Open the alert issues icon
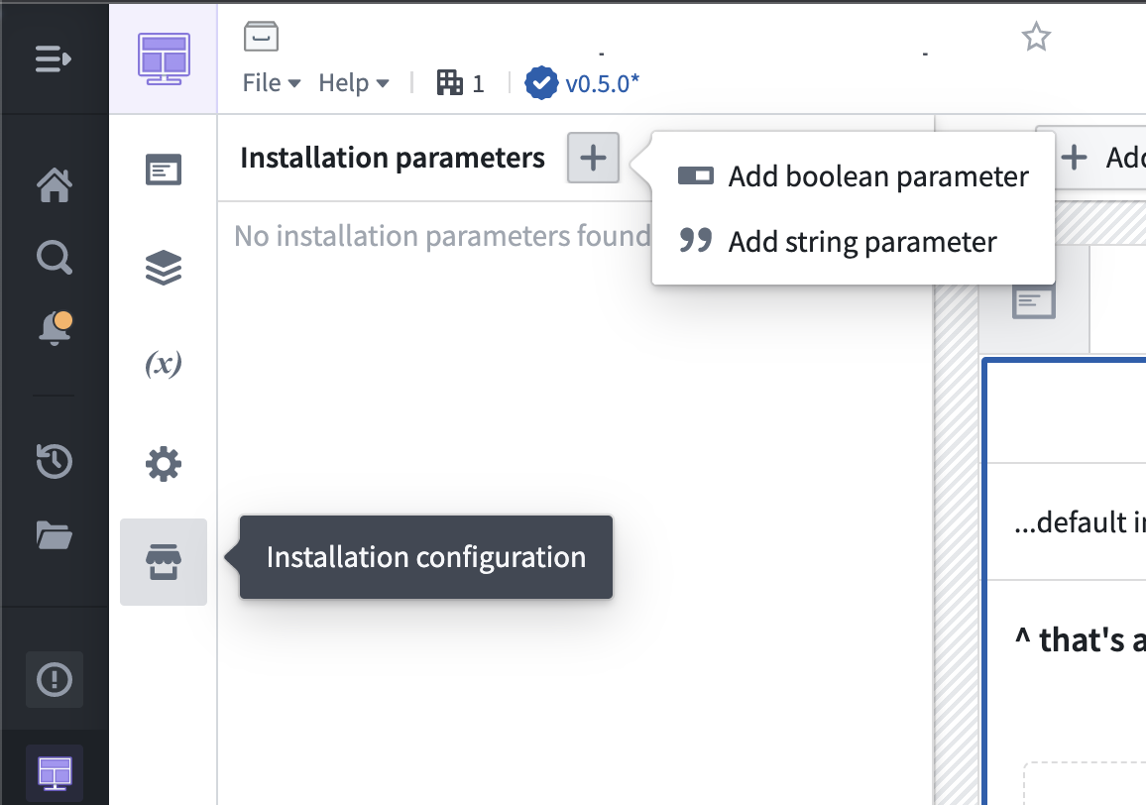Screen dimensions: 1146x805 click(55, 680)
